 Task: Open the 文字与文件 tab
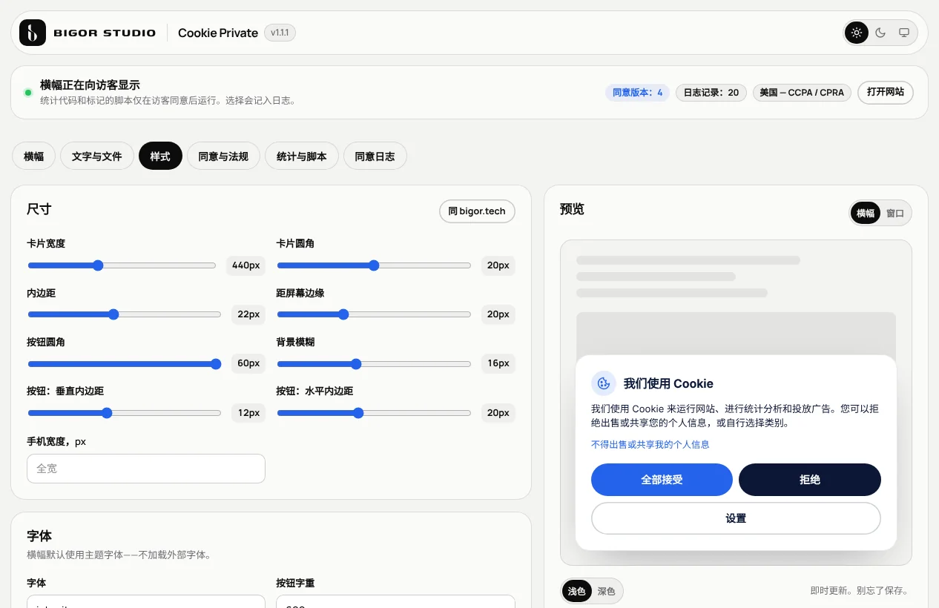click(97, 156)
